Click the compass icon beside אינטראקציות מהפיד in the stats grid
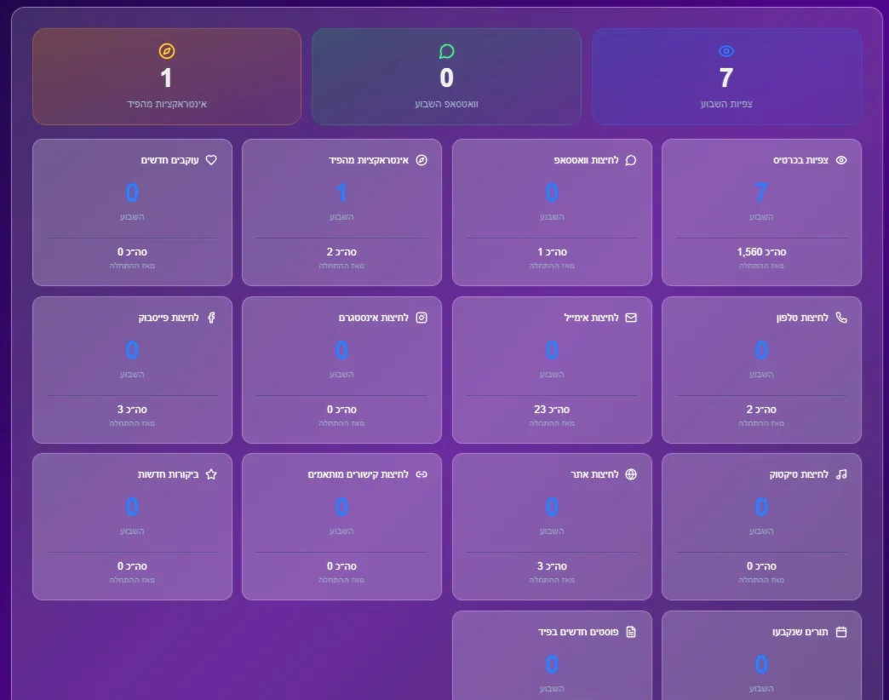This screenshot has width=889, height=700. click(x=422, y=160)
